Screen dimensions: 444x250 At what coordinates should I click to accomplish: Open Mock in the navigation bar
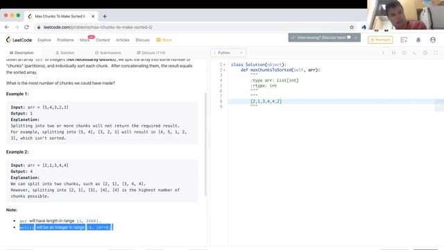pos(85,40)
